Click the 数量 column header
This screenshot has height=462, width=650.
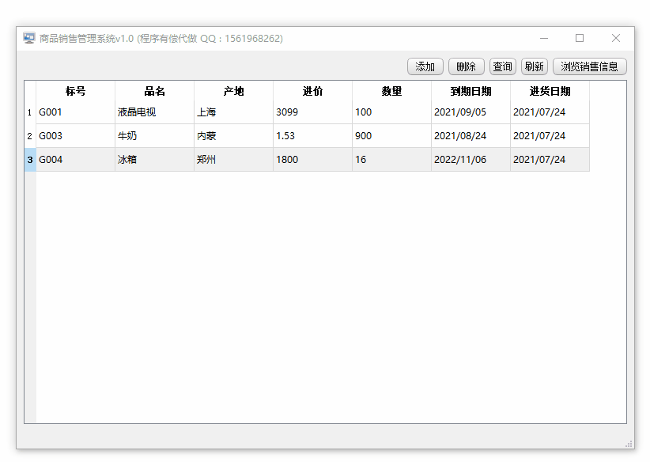[x=392, y=91]
